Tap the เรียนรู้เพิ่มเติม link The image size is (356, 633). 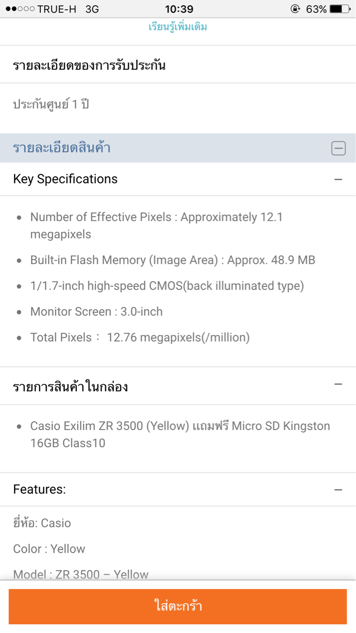pyautogui.click(x=178, y=27)
